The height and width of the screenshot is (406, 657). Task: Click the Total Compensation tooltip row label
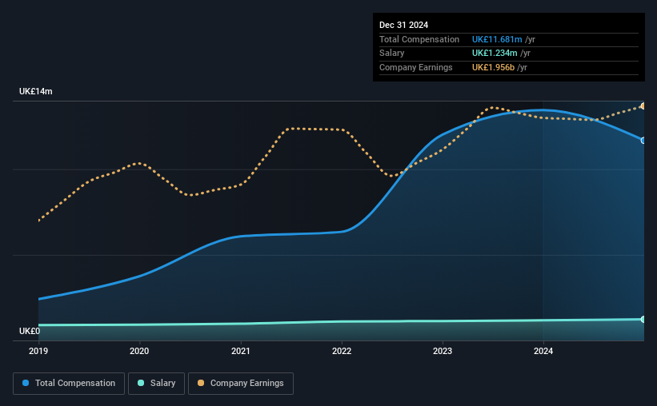[x=419, y=39]
